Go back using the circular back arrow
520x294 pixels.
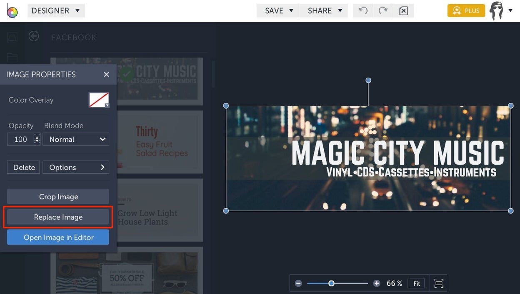pos(34,36)
